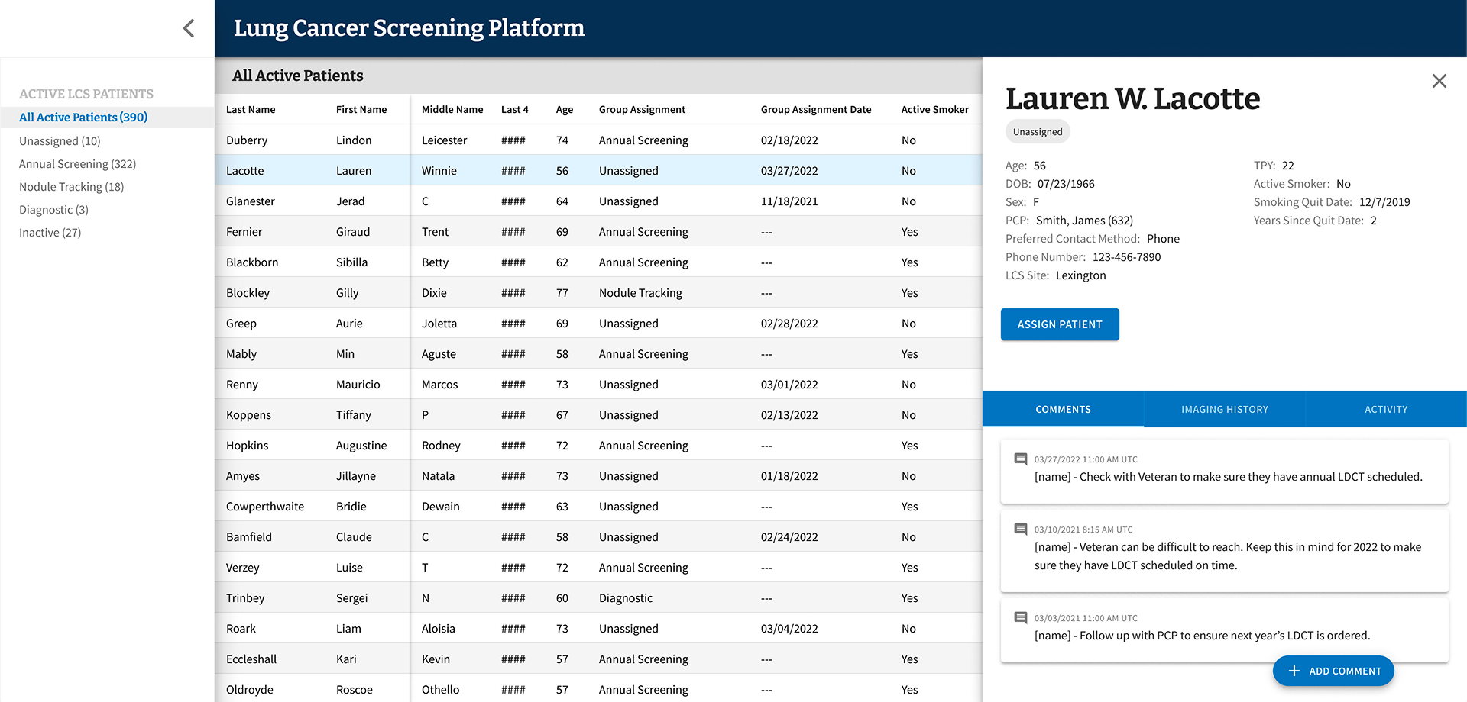Select the Eccleshall patient row
The image size is (1467, 702).
click(598, 659)
